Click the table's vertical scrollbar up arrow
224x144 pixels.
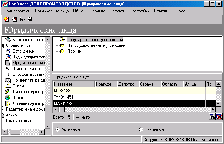[219, 84]
